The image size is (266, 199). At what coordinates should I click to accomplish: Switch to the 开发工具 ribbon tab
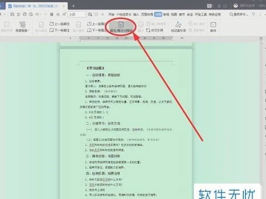point(201,14)
